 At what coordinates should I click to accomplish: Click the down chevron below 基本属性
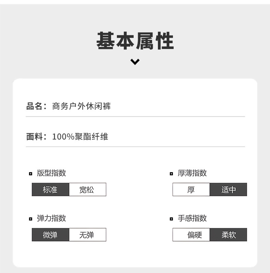pos(135,62)
